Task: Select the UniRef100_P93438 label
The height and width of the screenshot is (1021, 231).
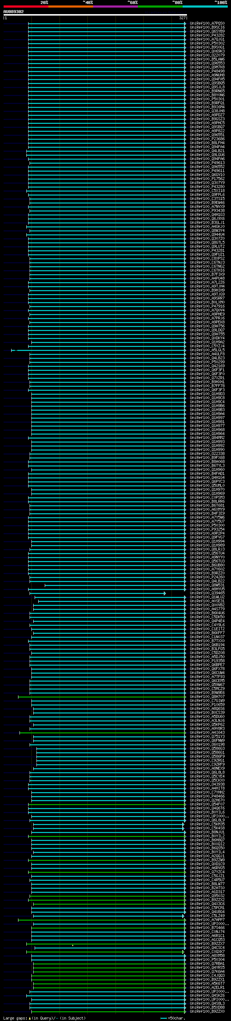Action: tap(207, 210)
